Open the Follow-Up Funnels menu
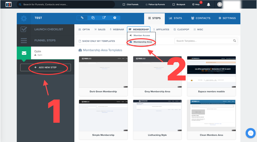The height and width of the screenshot is (142, 257). tap(155, 5)
